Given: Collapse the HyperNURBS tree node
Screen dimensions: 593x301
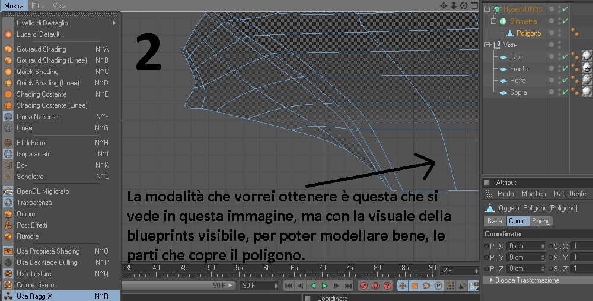Looking at the screenshot, I should point(487,9).
